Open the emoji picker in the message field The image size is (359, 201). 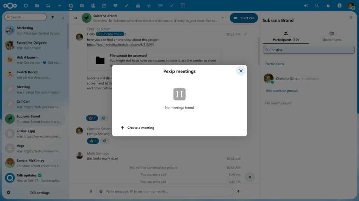[x=101, y=191]
